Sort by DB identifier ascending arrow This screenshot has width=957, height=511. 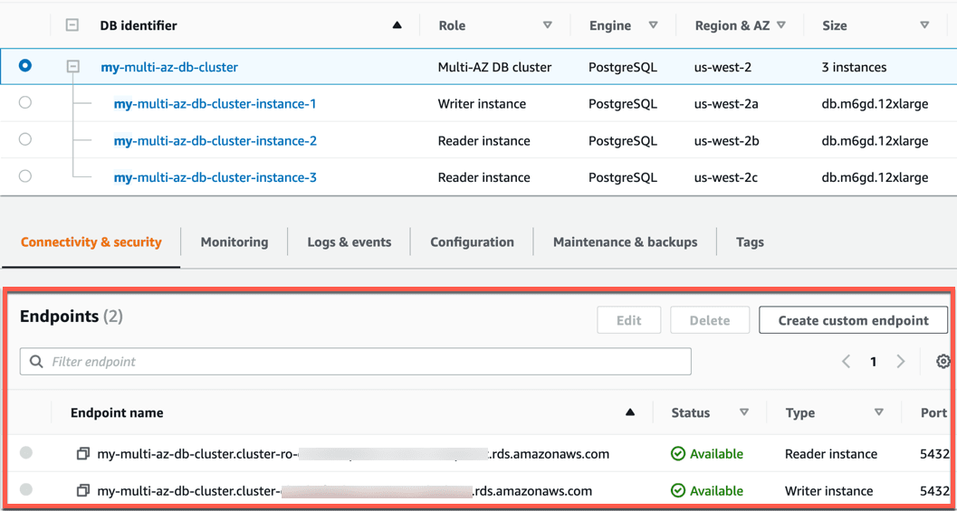(397, 25)
